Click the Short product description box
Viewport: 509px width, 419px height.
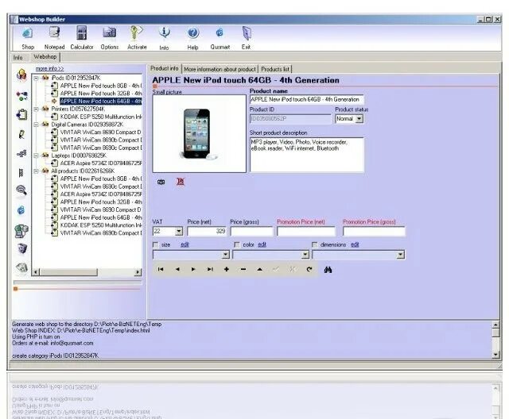pyautogui.click(x=307, y=155)
